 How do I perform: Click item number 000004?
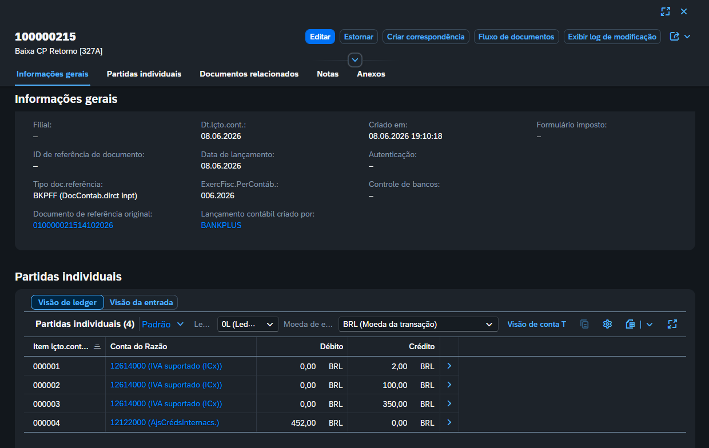point(46,423)
